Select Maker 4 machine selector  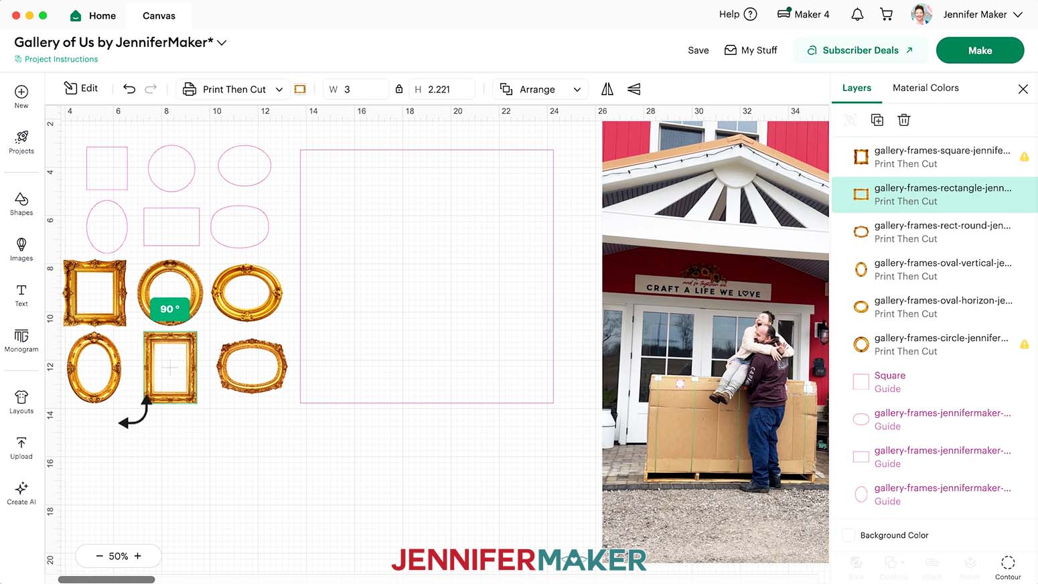tap(803, 14)
